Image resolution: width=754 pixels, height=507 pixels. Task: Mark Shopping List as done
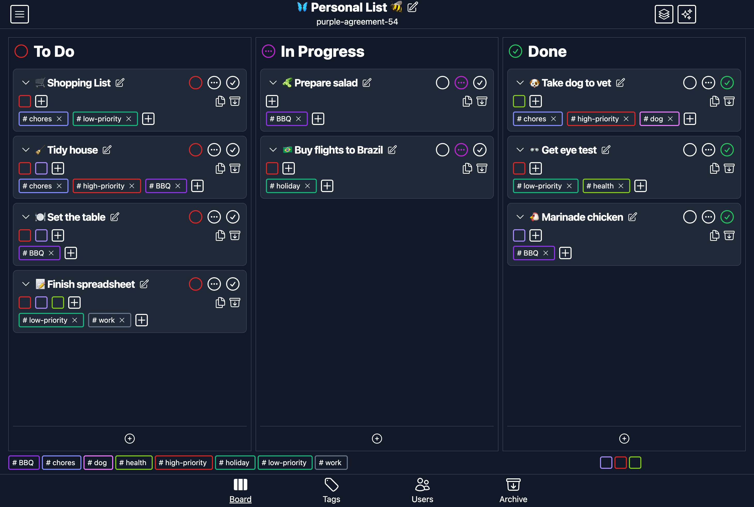pos(233,83)
